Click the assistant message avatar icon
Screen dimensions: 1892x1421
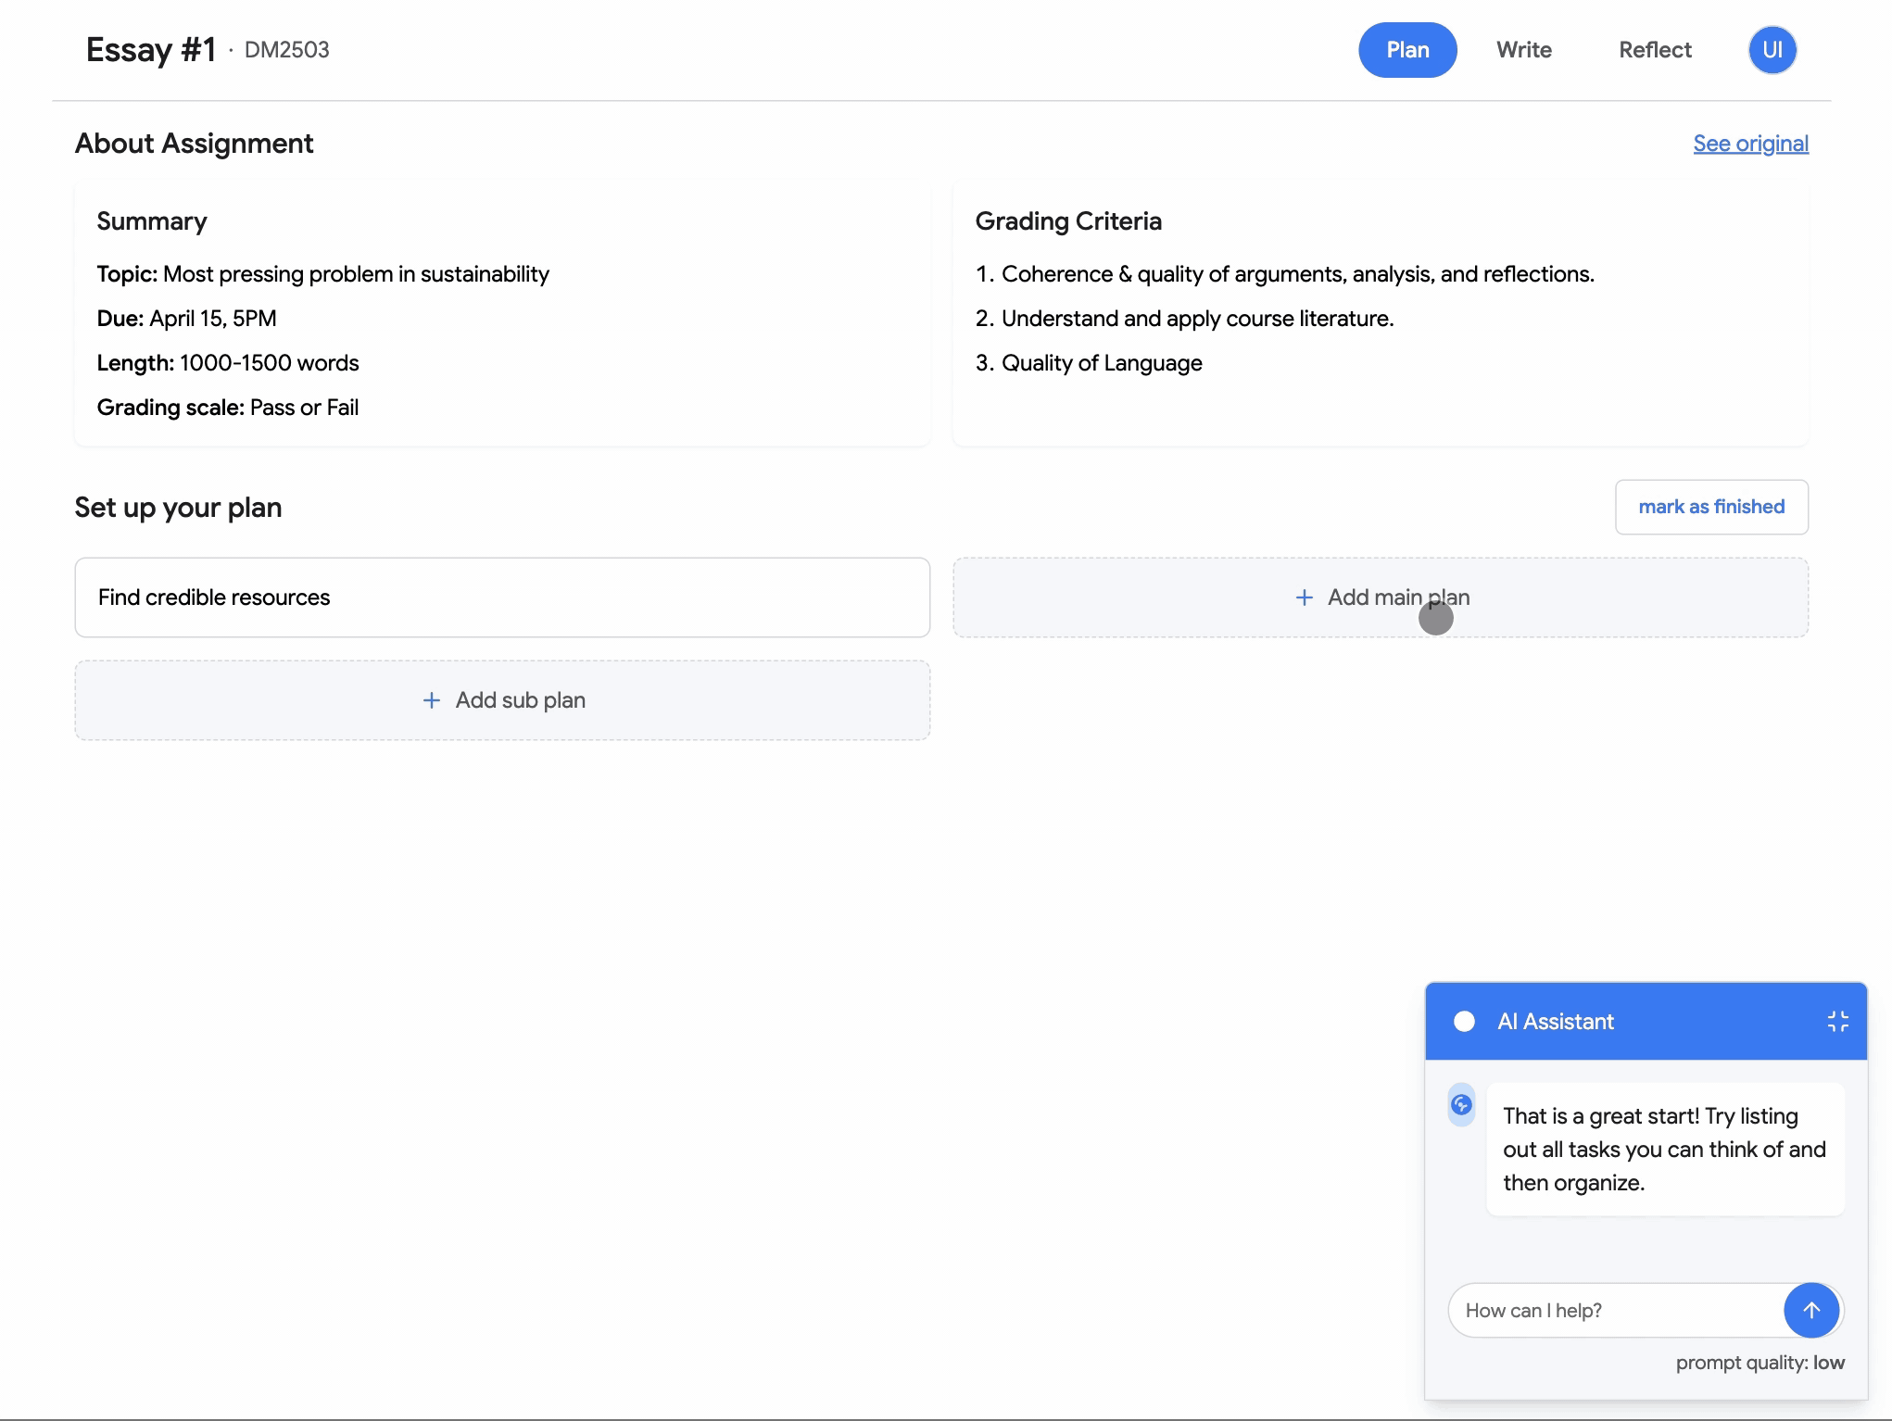pos(1461,1104)
